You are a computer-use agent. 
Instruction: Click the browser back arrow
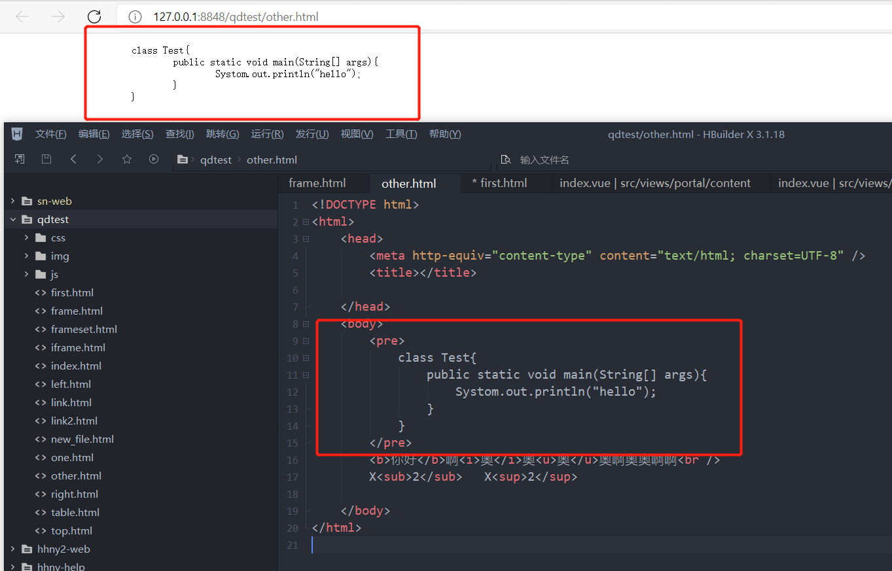coord(22,16)
